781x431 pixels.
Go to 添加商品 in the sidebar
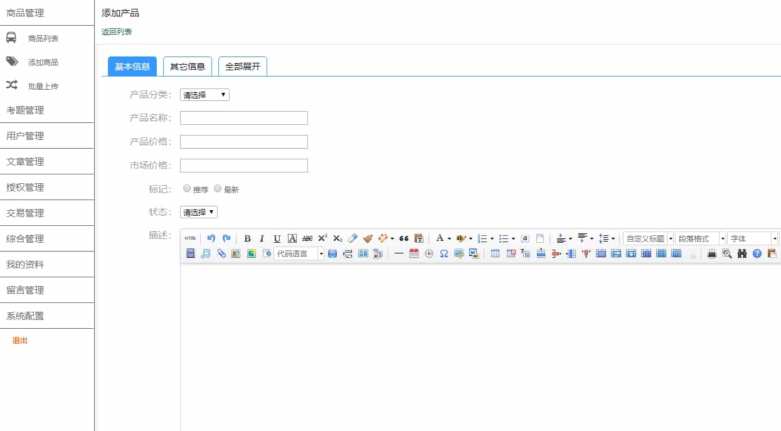coord(43,63)
